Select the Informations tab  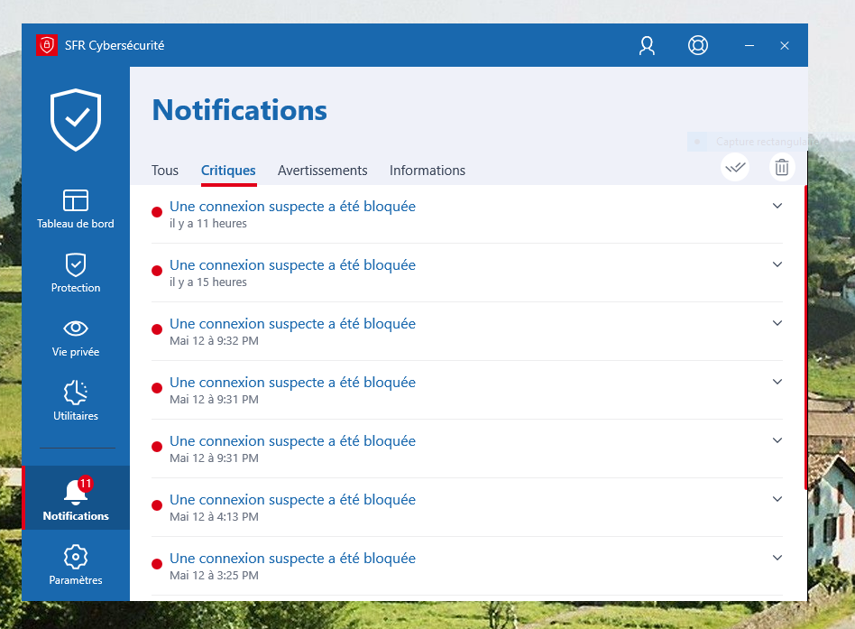pyautogui.click(x=427, y=171)
